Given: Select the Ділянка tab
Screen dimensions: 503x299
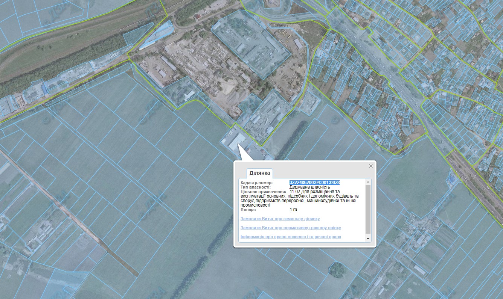Looking at the screenshot, I should (x=259, y=173).
